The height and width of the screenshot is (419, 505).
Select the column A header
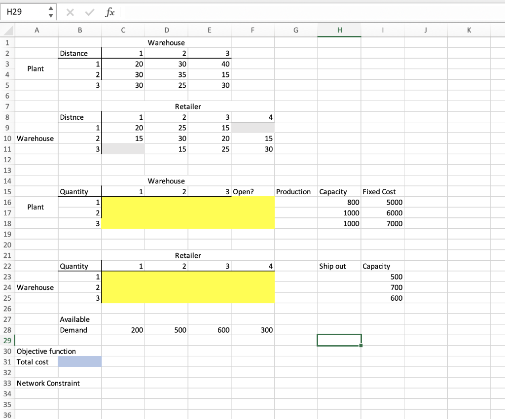click(x=36, y=30)
